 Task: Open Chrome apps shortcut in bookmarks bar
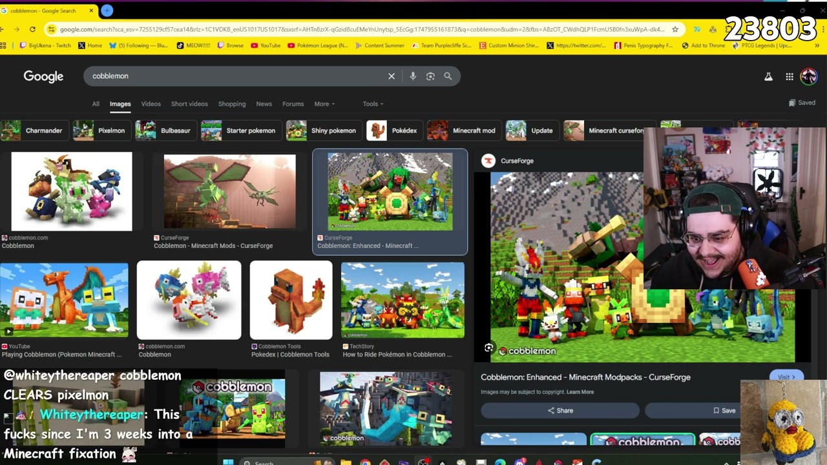(x=3, y=45)
